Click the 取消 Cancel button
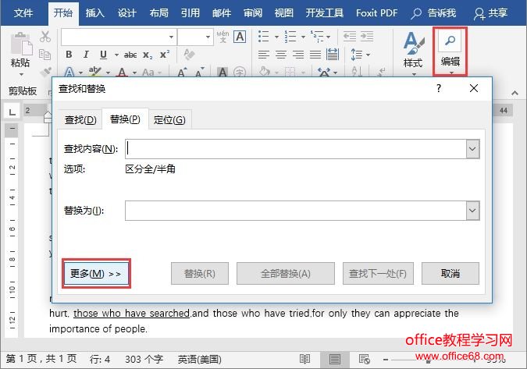527x369 pixels. pos(450,273)
